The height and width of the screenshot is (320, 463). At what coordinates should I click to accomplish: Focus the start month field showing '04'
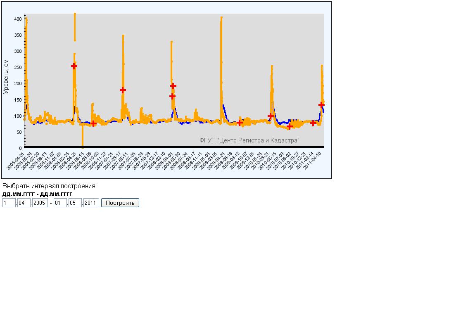click(24, 203)
